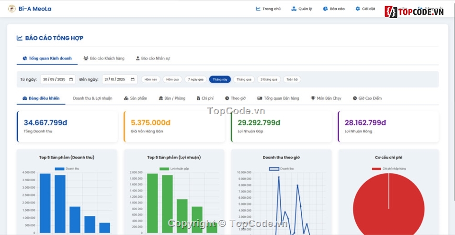Click the document icon beside Chi phí
The height and width of the screenshot is (235, 455).
coord(198,98)
